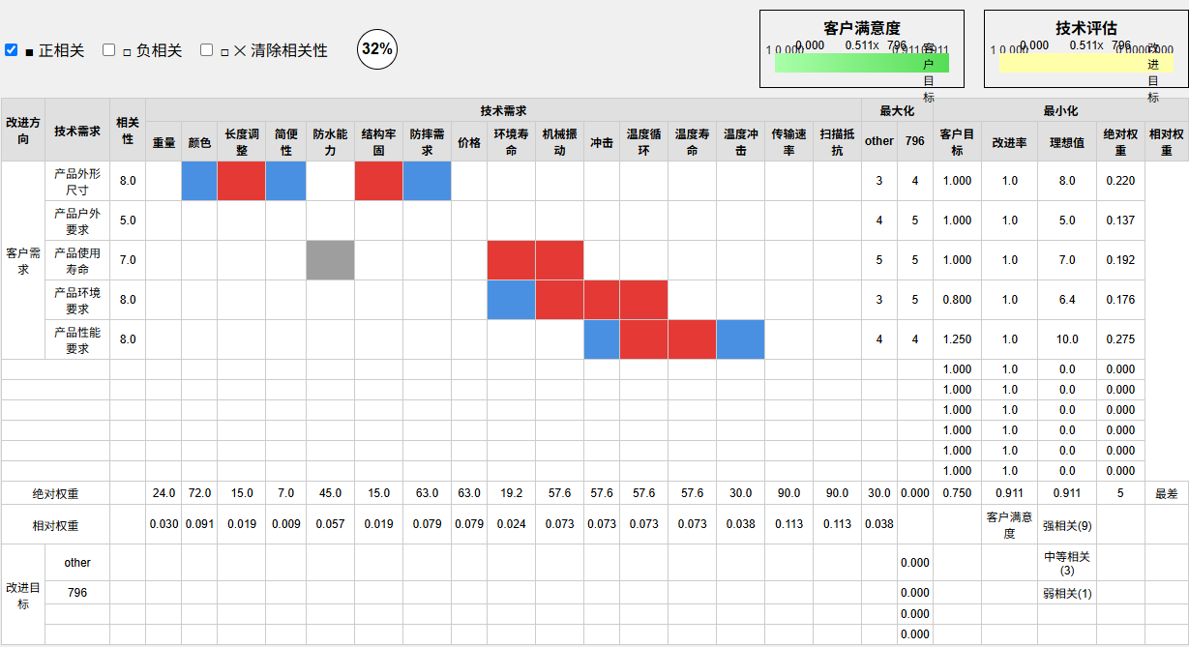Viewport: 1189px width, 647px height.
Task: Select red 结构牢固 cell for 产品外形尺寸
Action: tap(378, 181)
